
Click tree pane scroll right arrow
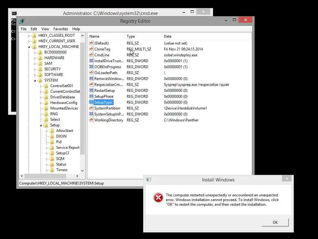77,176
